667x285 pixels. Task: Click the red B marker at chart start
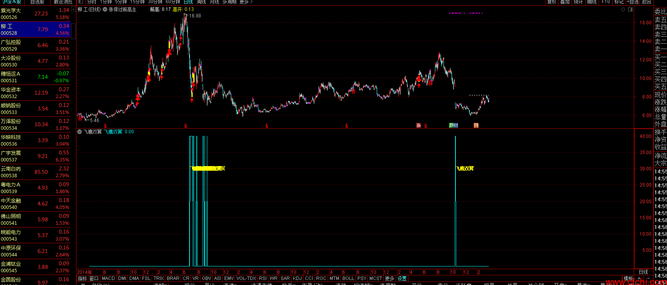[80, 119]
